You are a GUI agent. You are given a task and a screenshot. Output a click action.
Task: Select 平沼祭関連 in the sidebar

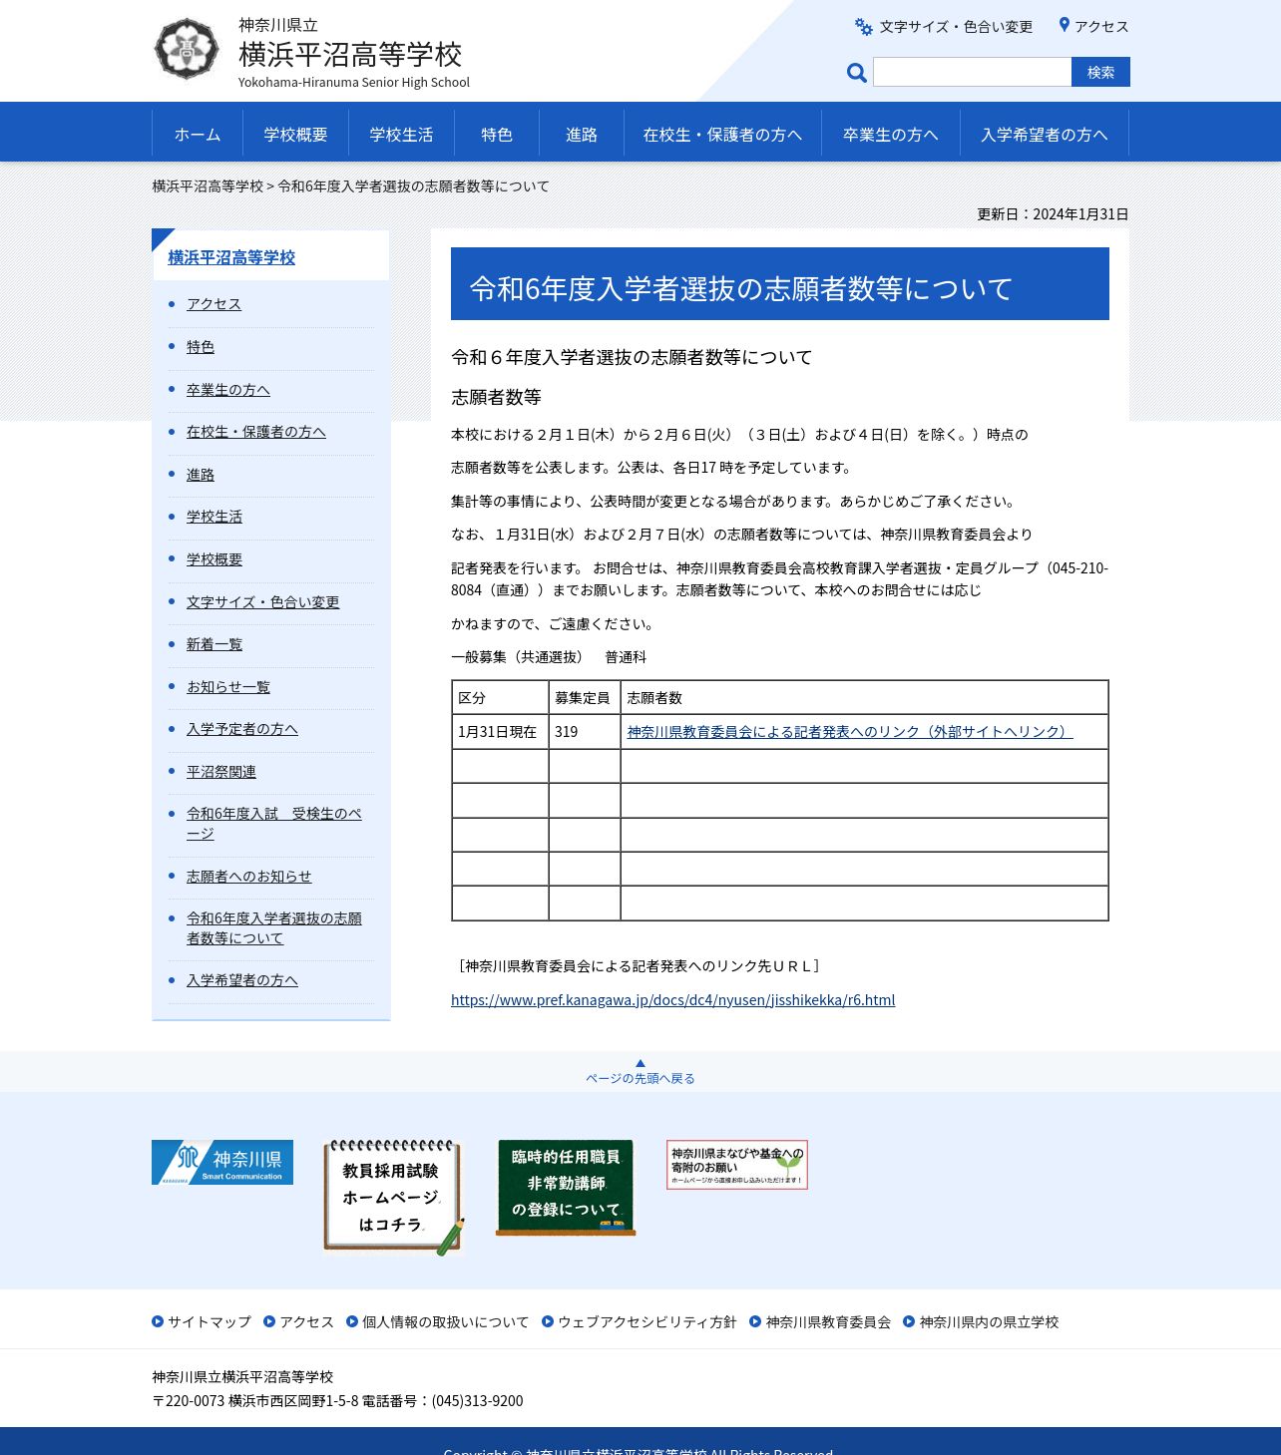pos(221,772)
